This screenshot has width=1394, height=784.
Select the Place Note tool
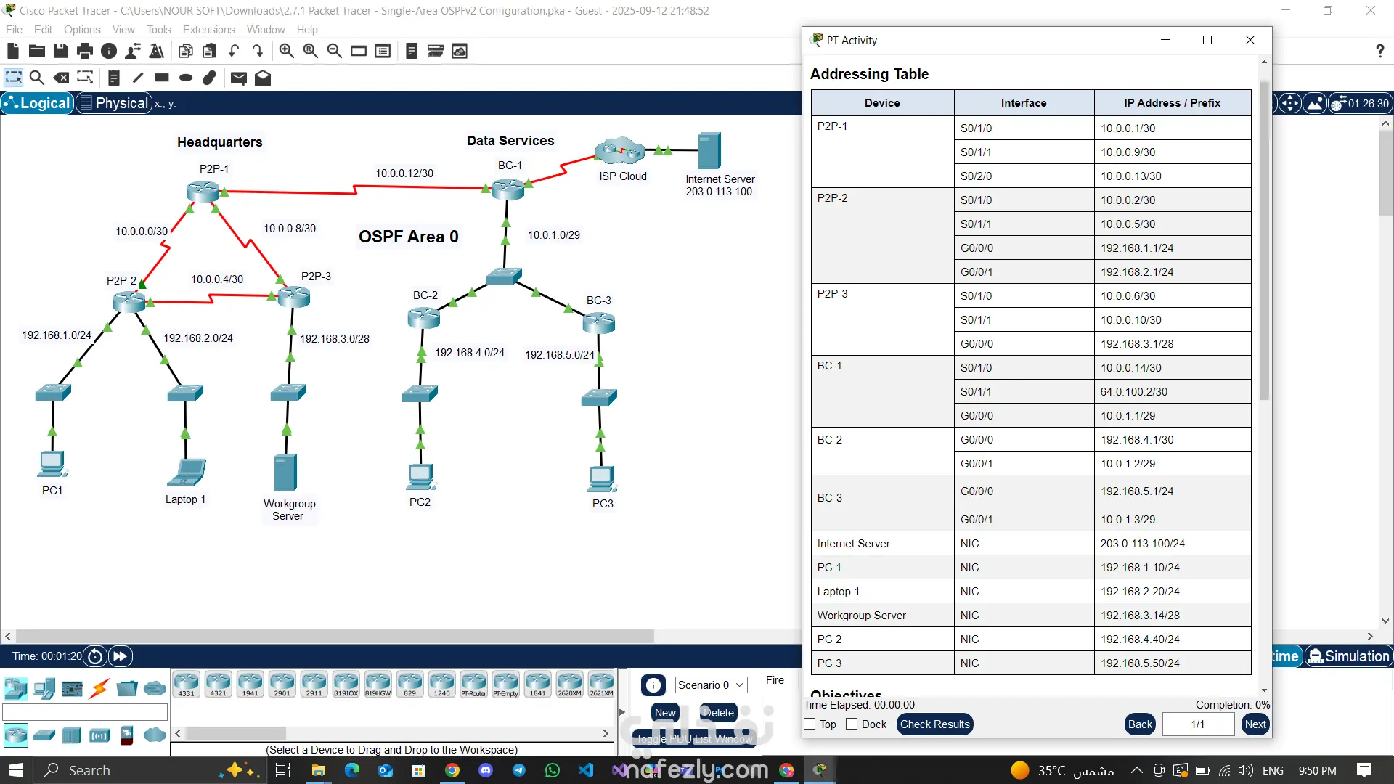coord(114,78)
